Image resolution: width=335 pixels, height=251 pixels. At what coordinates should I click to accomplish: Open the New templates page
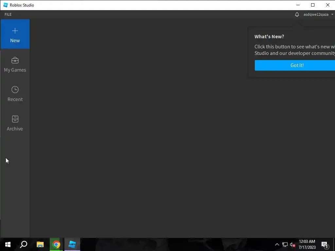(x=15, y=34)
